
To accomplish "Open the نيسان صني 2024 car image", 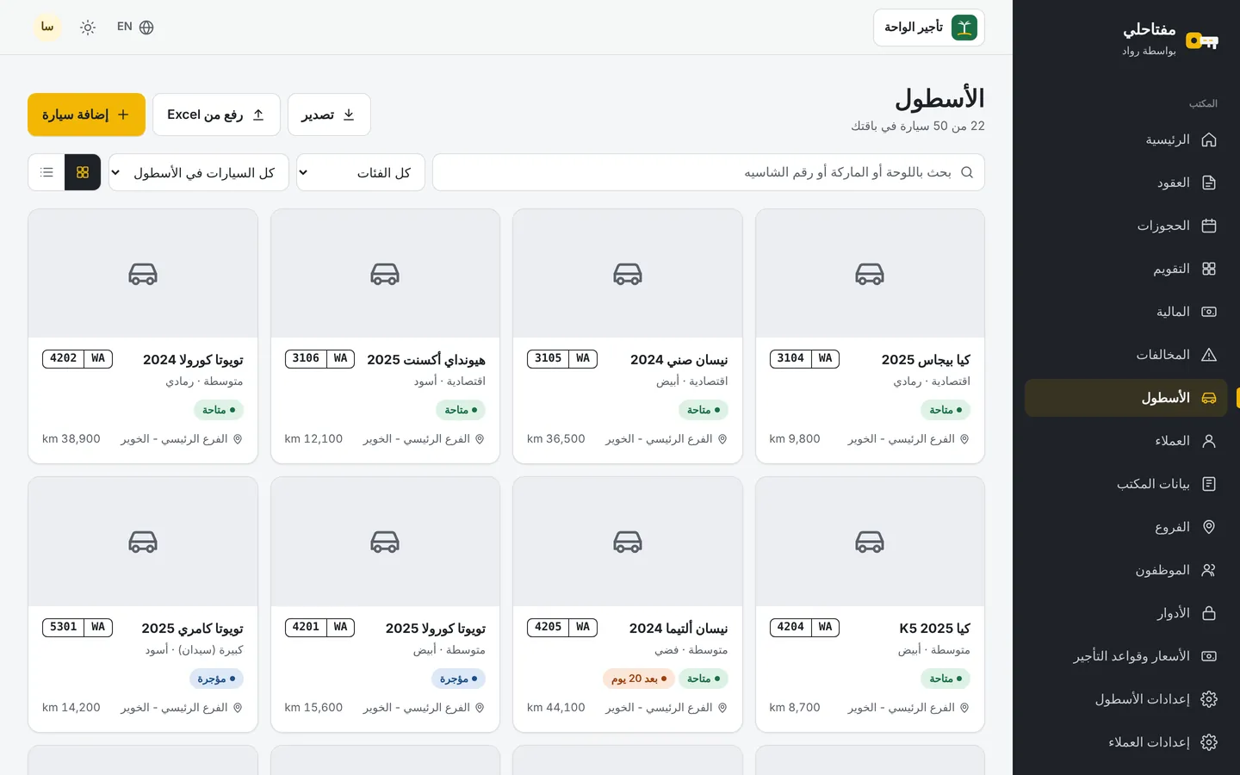I will click(628, 274).
